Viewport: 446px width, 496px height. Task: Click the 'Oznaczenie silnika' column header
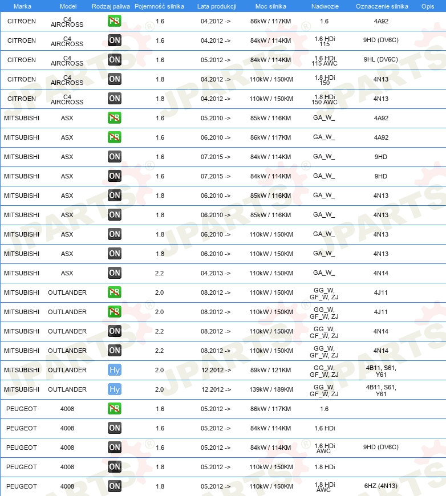[382, 6]
